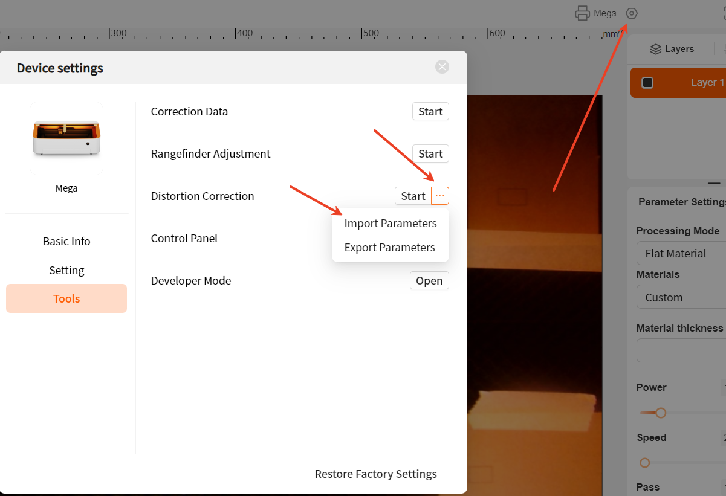Open Materials Custom dropdown
This screenshot has height=496, width=726.
click(681, 297)
